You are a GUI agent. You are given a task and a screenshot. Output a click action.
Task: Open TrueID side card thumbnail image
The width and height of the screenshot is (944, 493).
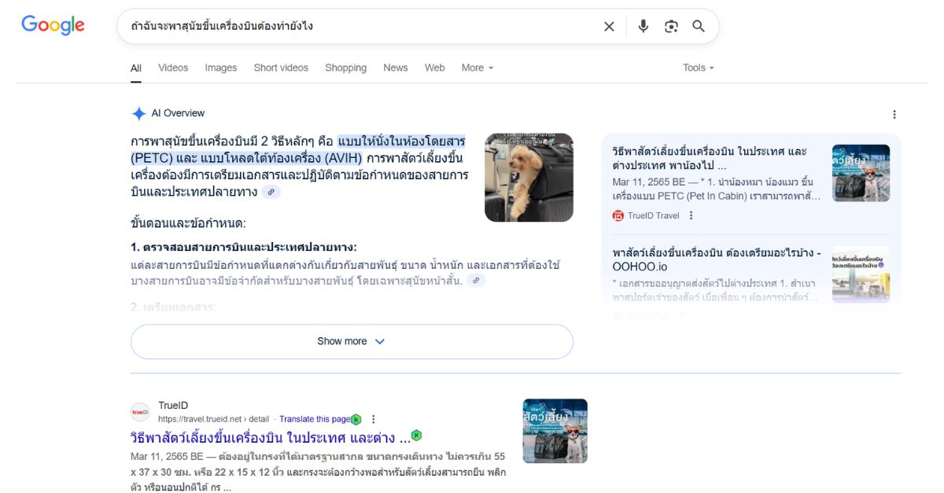pos(861,173)
